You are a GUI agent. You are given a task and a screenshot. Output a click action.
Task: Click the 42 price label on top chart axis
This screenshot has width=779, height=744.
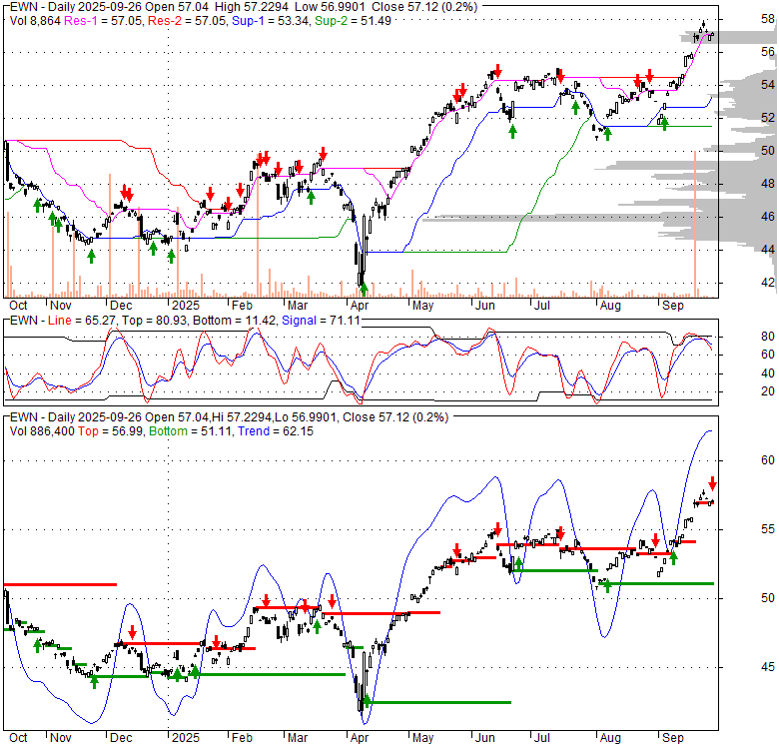(768, 283)
